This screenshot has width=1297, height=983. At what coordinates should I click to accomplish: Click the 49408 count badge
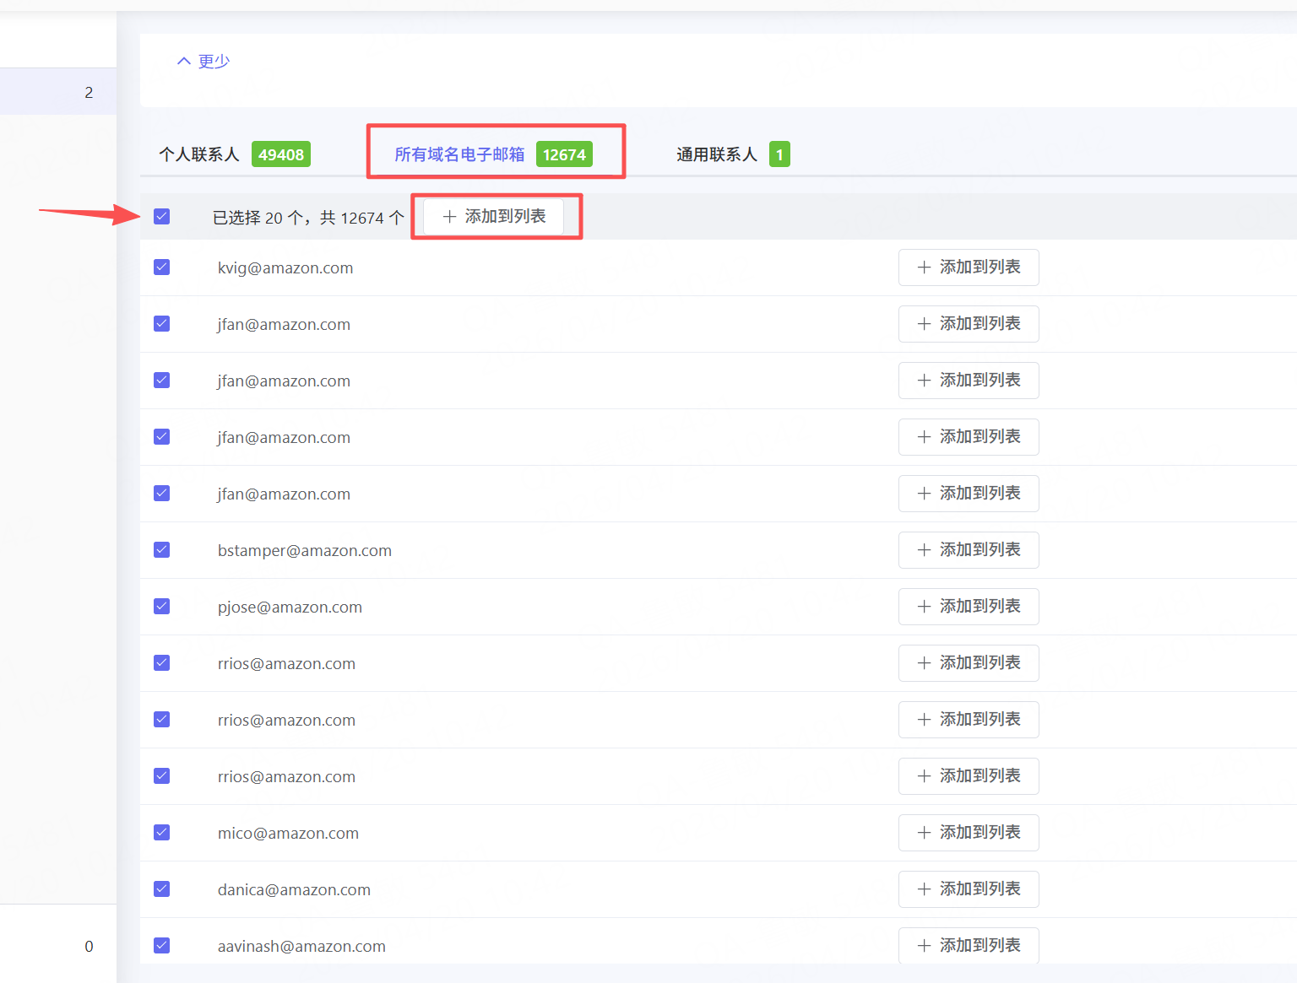point(281,154)
